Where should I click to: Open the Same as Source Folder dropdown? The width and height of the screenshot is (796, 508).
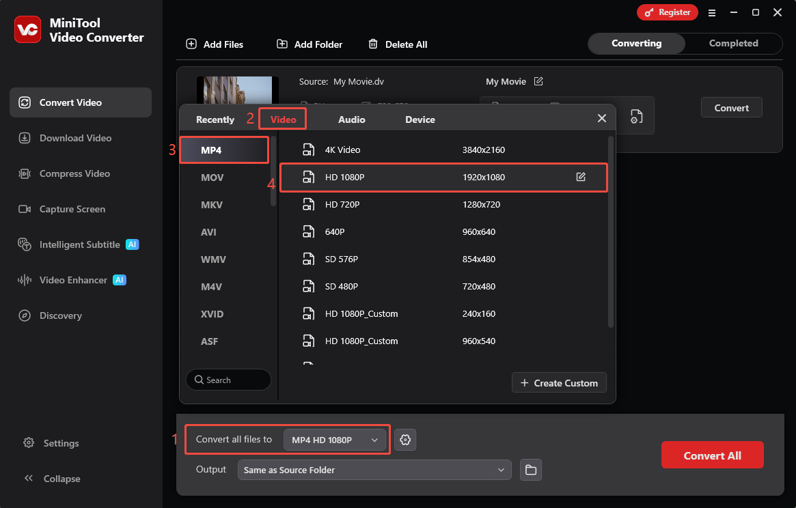374,470
